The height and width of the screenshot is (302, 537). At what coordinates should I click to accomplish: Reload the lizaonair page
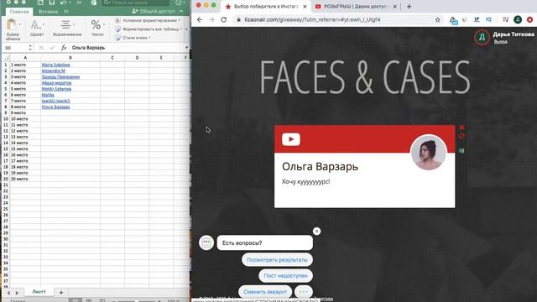224,20
